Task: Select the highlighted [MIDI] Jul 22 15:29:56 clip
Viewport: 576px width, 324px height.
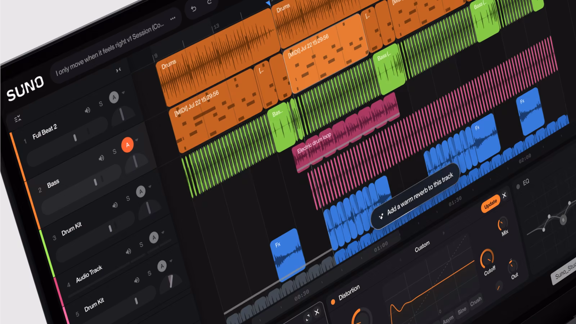Action: click(x=326, y=54)
